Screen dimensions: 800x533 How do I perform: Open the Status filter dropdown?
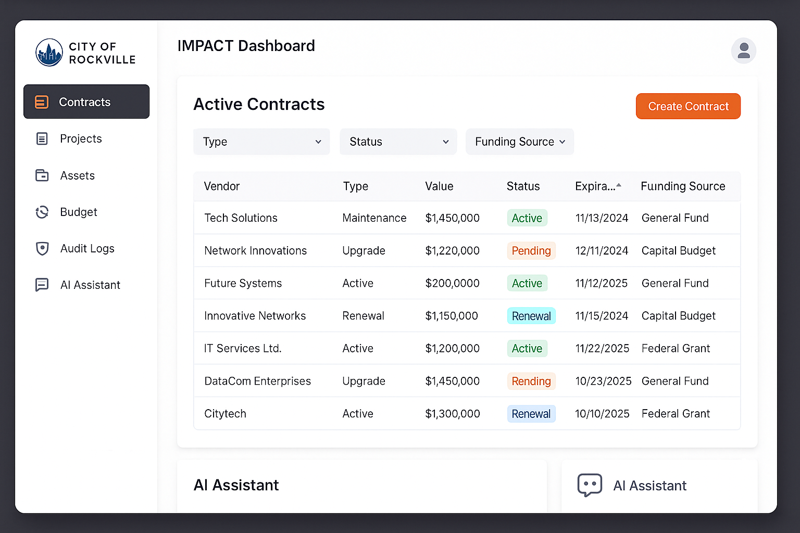click(x=398, y=142)
